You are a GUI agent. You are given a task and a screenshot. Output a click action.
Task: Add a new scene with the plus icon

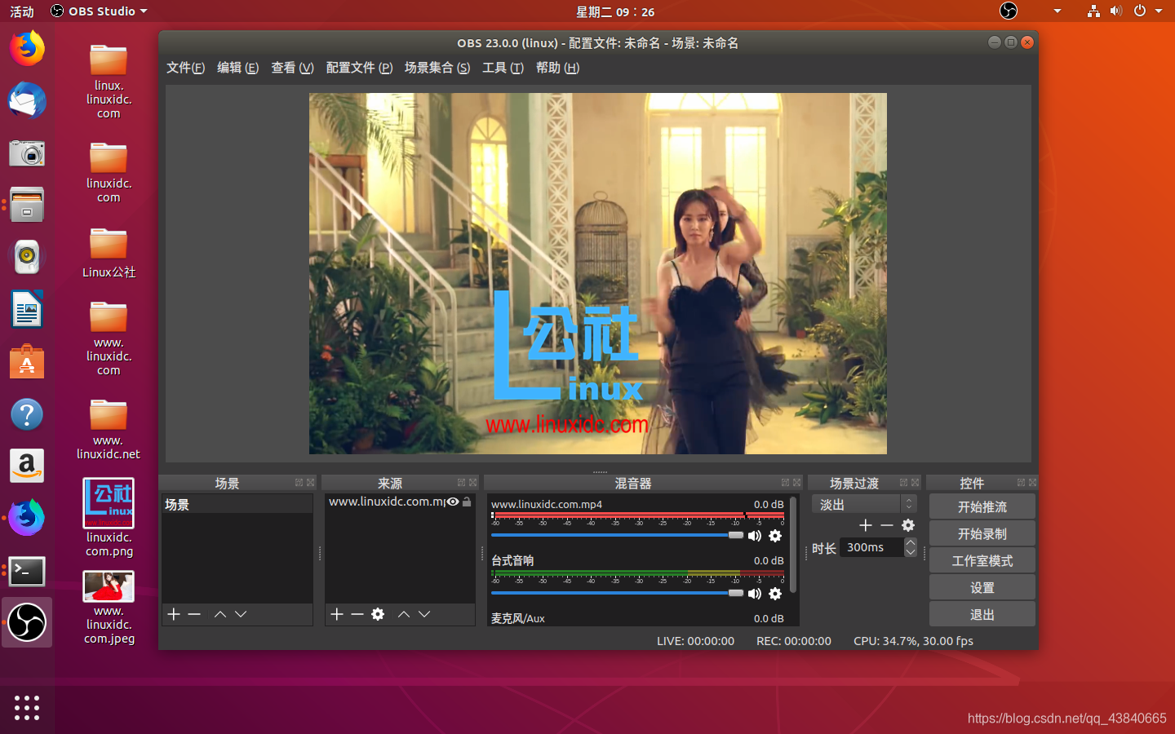click(x=174, y=614)
